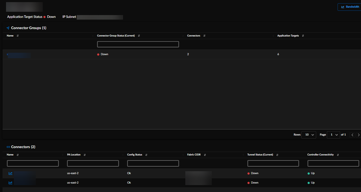Sort by Connector Group Status column
Image resolution: width=361 pixels, height=192 pixels.
coord(139,36)
